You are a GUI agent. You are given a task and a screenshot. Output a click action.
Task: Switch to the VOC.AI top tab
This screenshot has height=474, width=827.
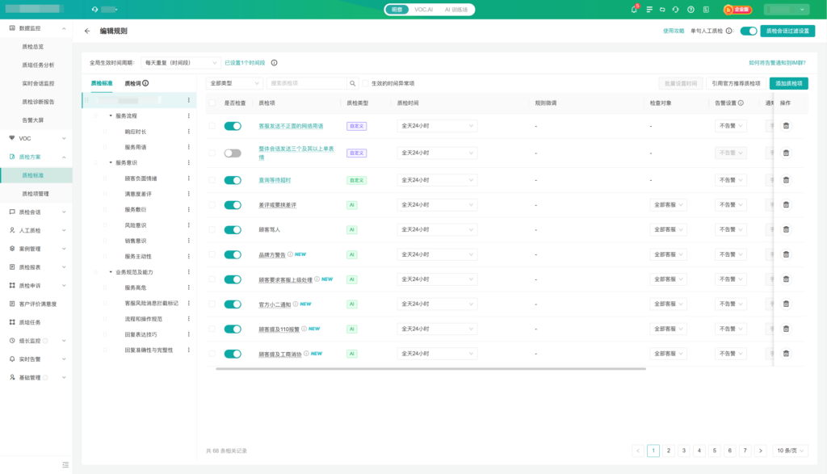tap(423, 10)
